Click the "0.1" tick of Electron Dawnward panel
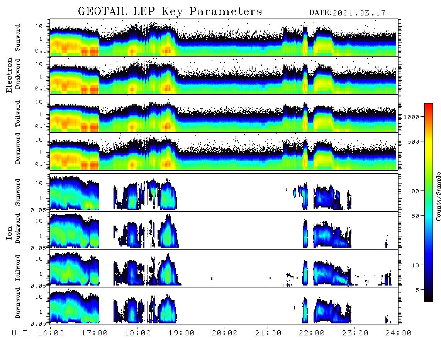 point(41,164)
